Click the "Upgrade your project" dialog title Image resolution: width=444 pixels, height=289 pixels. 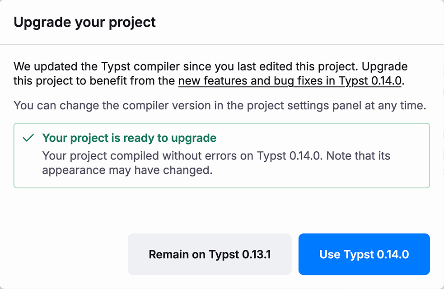click(85, 22)
